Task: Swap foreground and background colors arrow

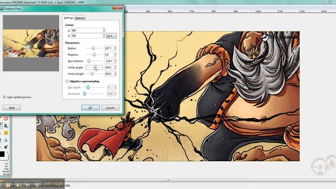Action: point(7,153)
